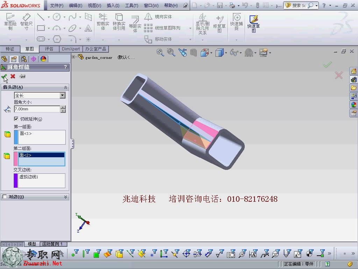
Task: Open the 视图(V) menu
Action: point(94,6)
